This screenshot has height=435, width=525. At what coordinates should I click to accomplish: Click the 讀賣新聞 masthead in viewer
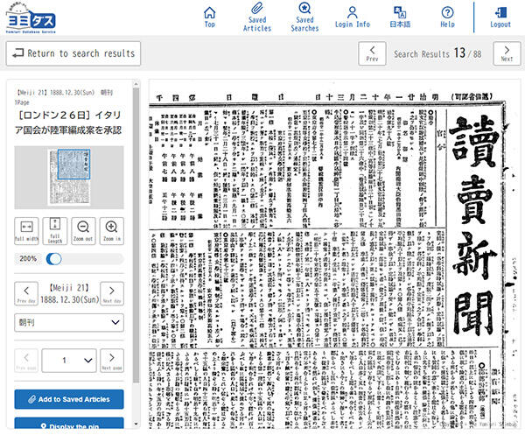coord(473,225)
